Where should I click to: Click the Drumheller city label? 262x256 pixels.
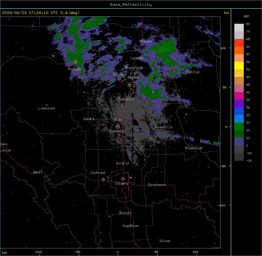point(194,148)
